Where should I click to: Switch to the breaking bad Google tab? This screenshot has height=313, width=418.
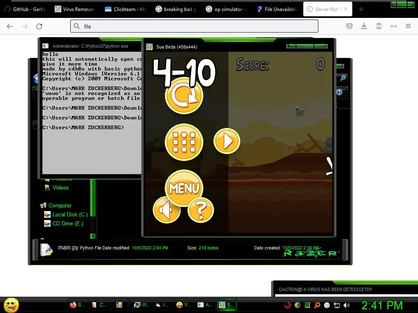click(x=176, y=9)
